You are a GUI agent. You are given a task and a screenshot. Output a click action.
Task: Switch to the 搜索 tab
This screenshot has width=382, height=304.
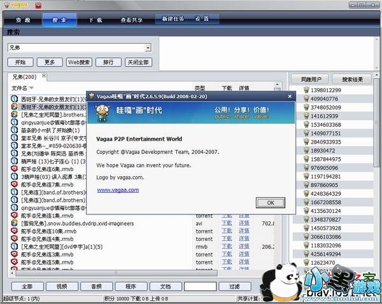(x=59, y=20)
